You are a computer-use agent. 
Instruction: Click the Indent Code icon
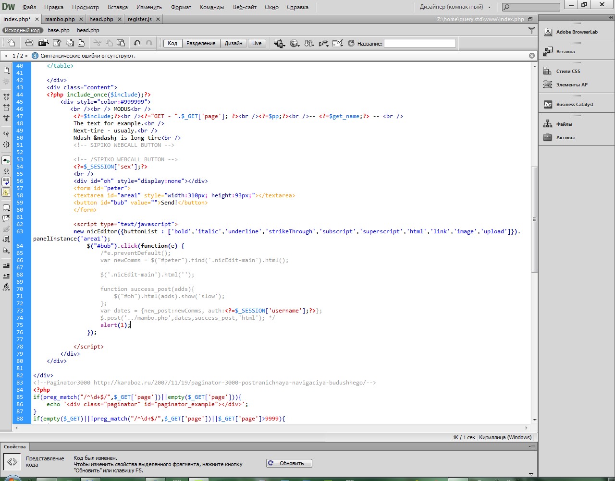click(x=6, y=265)
